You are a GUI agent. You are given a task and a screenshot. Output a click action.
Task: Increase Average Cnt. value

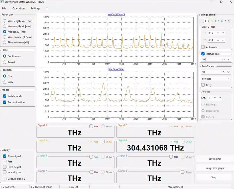(x=215, y=98)
